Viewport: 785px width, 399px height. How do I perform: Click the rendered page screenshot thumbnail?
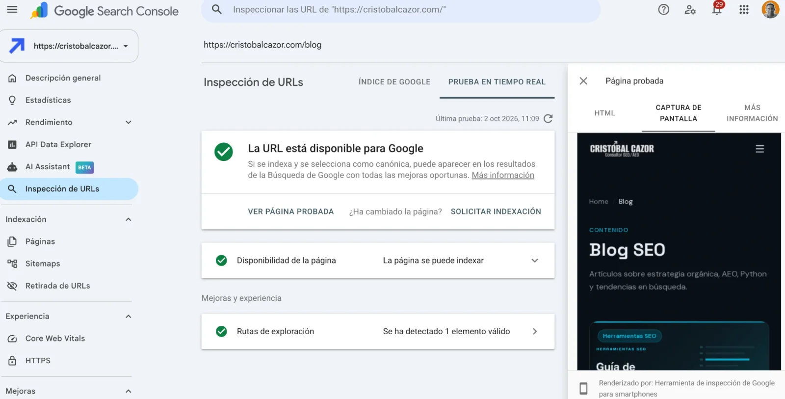point(679,251)
